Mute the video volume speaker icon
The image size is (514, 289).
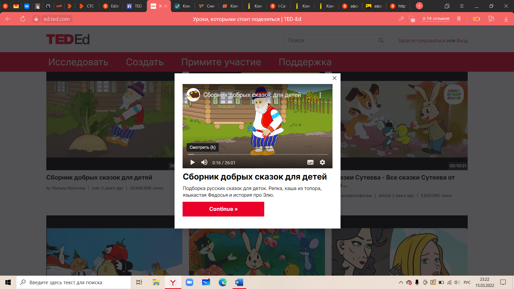coord(204,162)
